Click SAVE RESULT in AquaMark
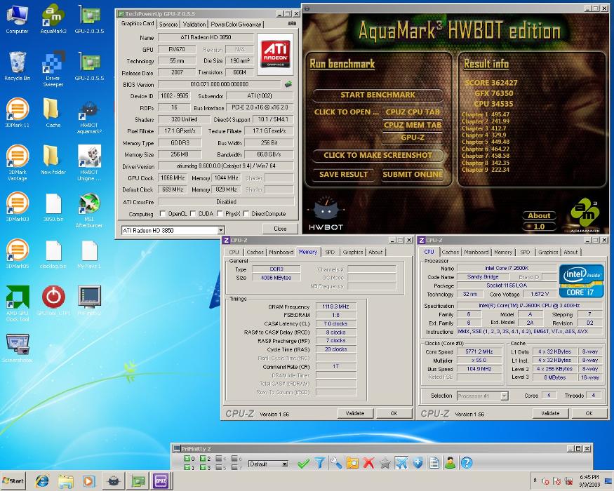 (343, 174)
